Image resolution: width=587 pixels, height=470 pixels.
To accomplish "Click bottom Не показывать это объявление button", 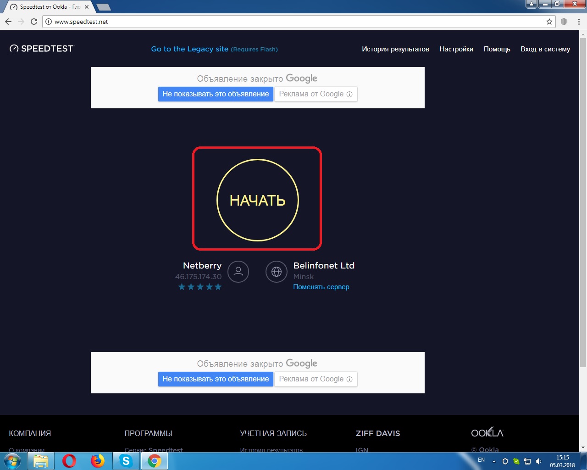I will [216, 379].
